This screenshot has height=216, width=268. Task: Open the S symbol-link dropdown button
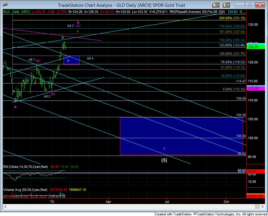[216, 5]
